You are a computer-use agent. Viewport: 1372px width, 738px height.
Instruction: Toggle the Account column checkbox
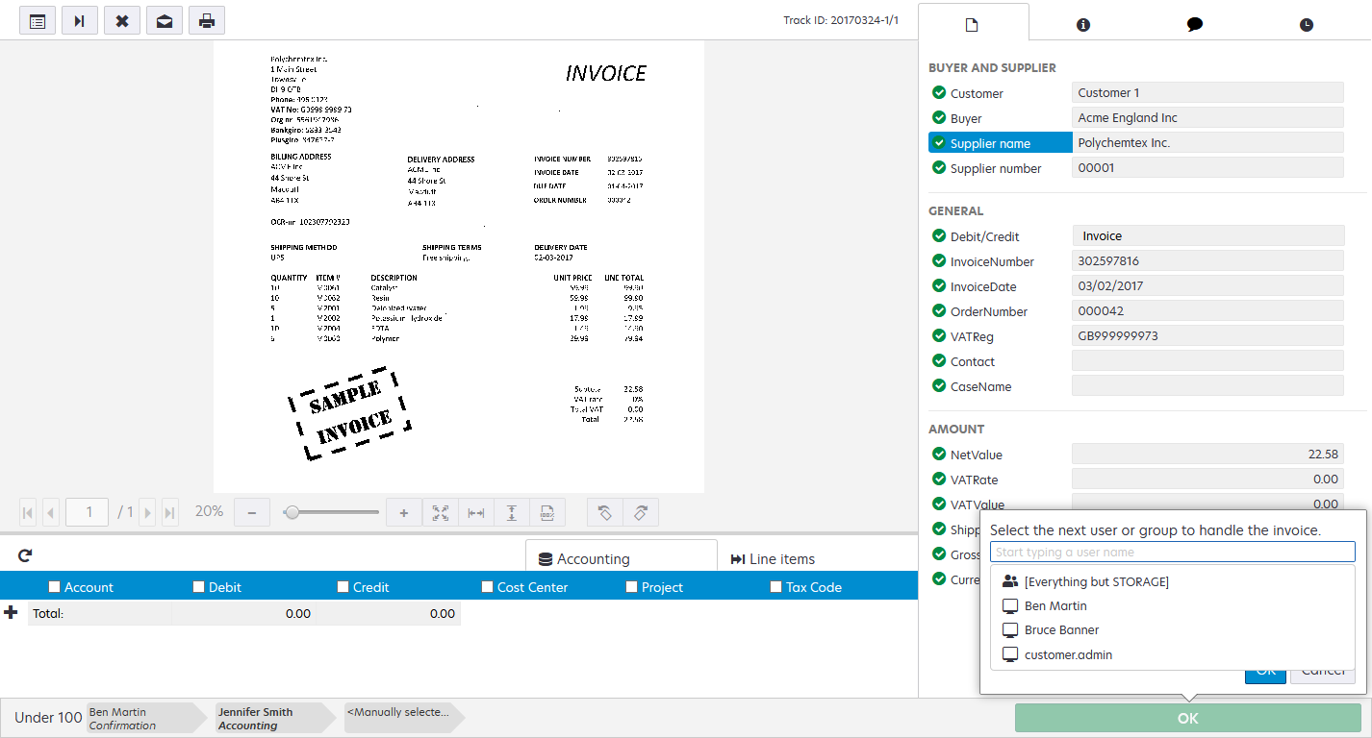(x=55, y=586)
